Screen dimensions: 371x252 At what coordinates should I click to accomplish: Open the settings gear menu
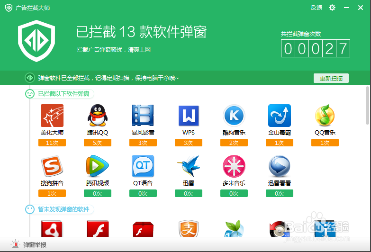point(332,8)
